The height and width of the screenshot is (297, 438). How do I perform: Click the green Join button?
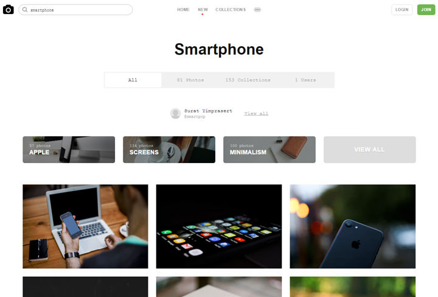pyautogui.click(x=426, y=10)
